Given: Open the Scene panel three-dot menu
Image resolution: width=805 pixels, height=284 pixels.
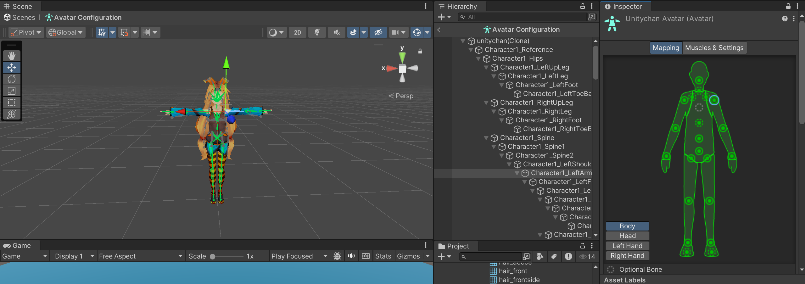Looking at the screenshot, I should (x=426, y=6).
